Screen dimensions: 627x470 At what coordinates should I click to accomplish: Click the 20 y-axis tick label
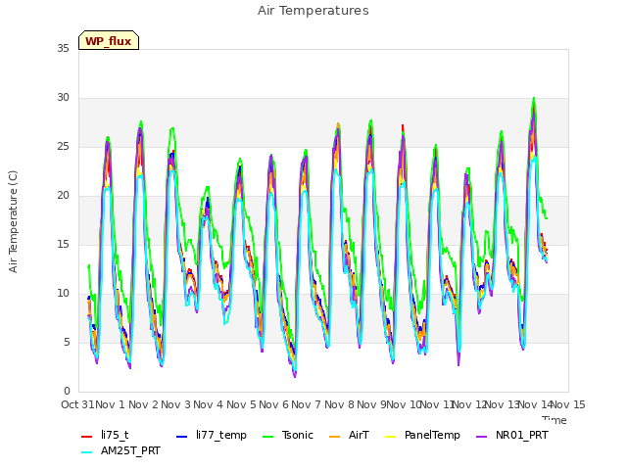[x=63, y=196]
